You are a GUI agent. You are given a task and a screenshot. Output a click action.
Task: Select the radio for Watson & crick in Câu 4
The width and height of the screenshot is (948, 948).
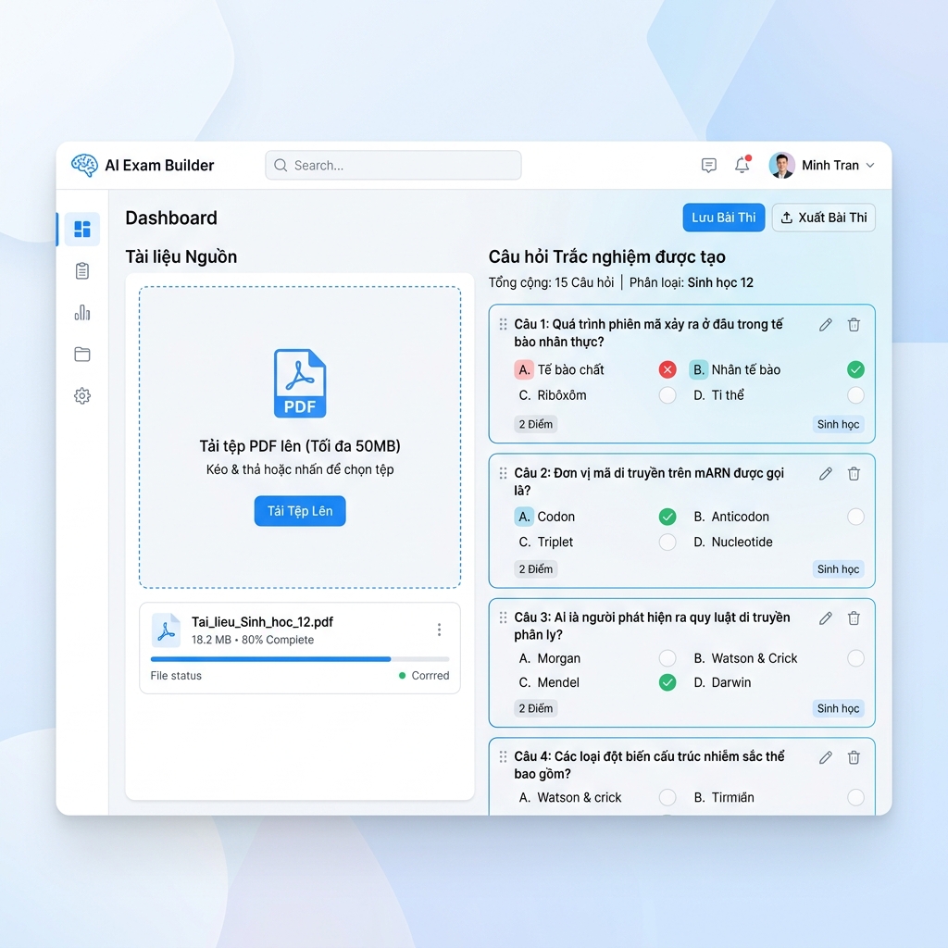[667, 797]
